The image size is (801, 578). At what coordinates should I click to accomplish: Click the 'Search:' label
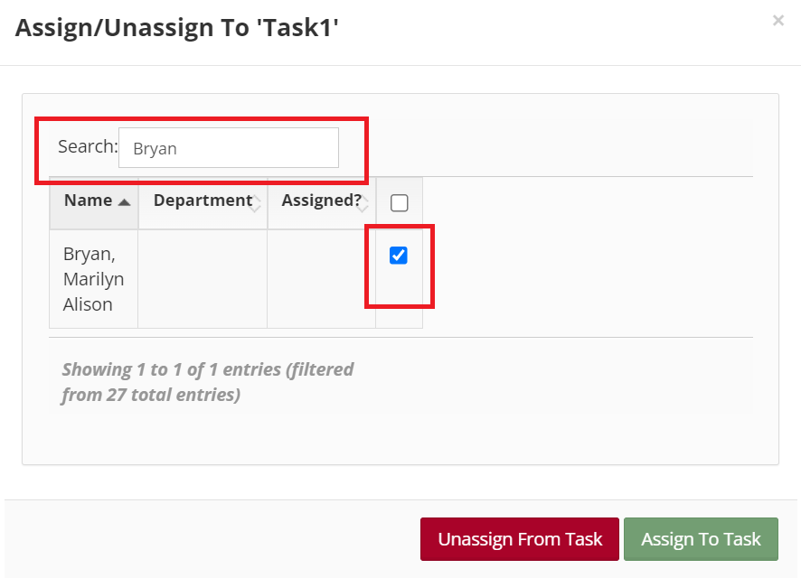tap(87, 145)
